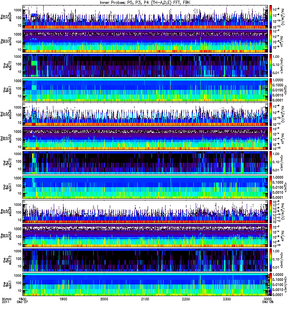This screenshot has width=290, height=310.
Task: Select the tha fbk edc12 spectrogram panel
Action: [x=145, y=65]
